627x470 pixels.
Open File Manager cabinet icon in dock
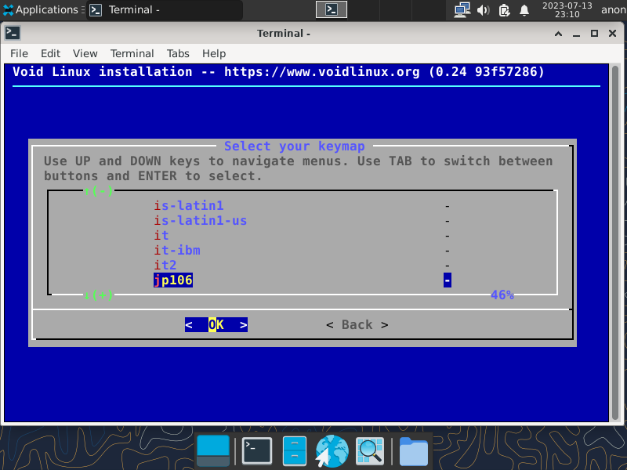click(x=295, y=451)
